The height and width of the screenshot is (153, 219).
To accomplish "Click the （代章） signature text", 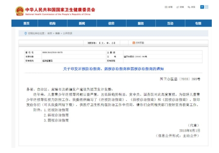I will coord(194,126).
